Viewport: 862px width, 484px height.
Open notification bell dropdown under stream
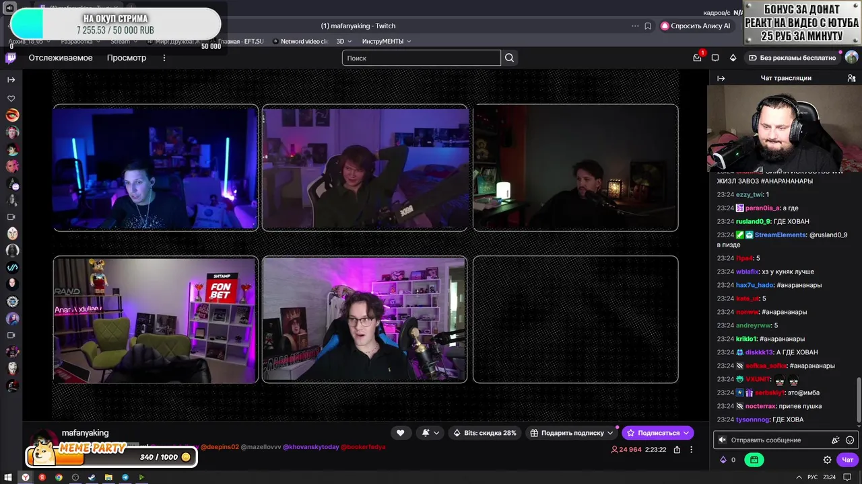click(x=430, y=433)
